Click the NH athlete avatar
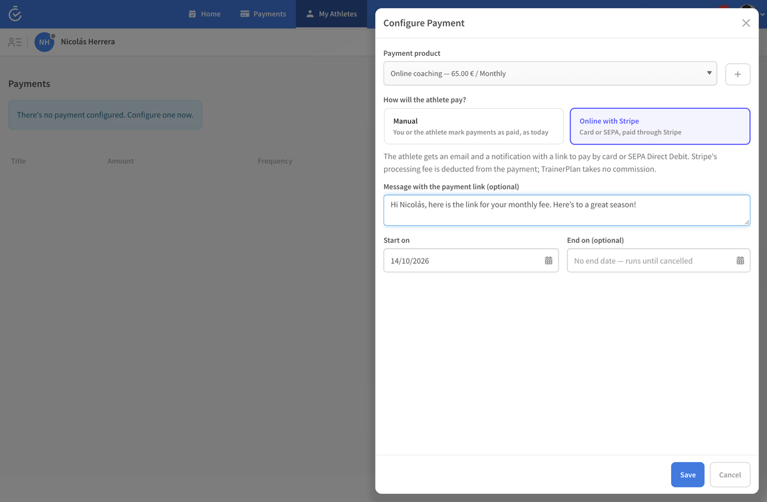The image size is (767, 502). click(x=44, y=42)
